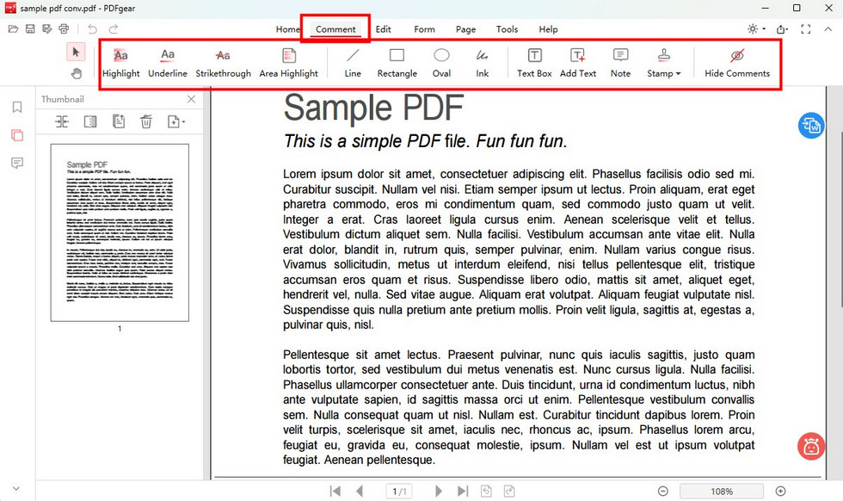The image size is (843, 501).
Task: Open the Tools menu tab
Action: tap(507, 28)
